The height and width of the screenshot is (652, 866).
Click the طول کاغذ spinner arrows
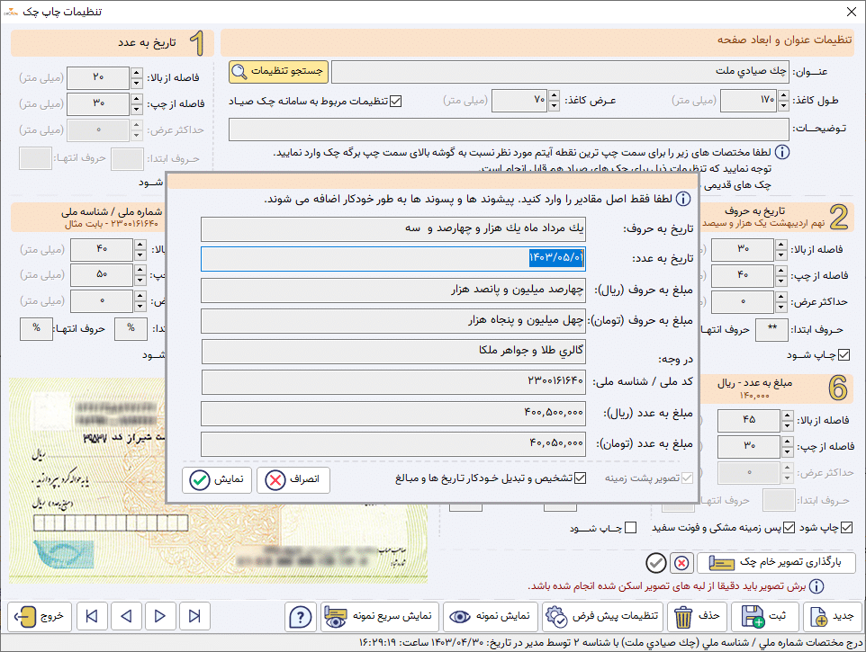pyautogui.click(x=783, y=101)
